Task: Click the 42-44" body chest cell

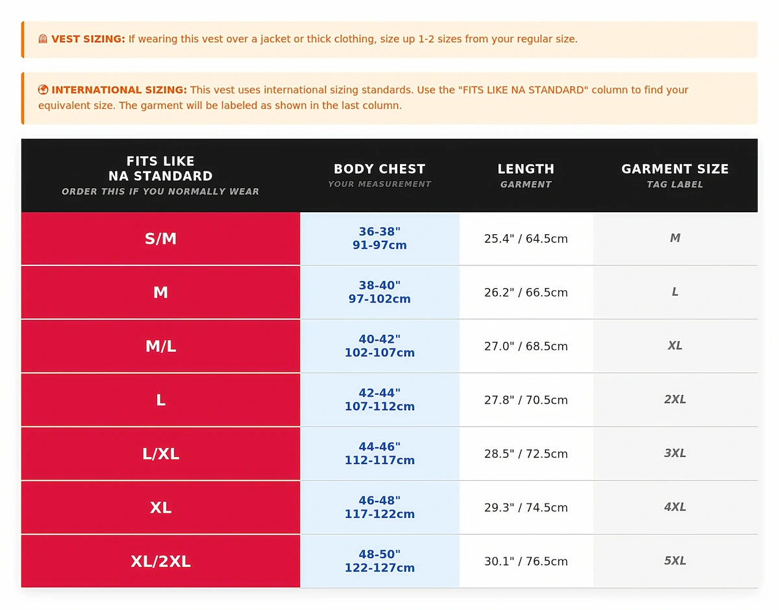Action: 379,400
